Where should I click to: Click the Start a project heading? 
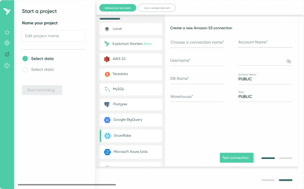pyautogui.click(x=39, y=11)
